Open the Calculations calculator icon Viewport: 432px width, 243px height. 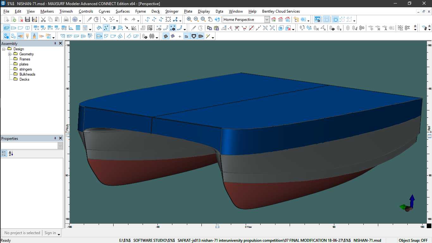click(85, 28)
